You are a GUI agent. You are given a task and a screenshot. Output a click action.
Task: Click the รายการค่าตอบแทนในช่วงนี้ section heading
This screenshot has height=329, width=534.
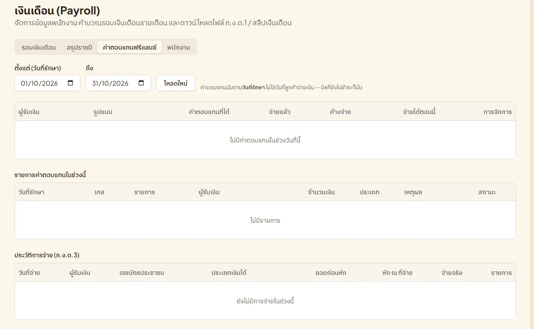(50, 175)
